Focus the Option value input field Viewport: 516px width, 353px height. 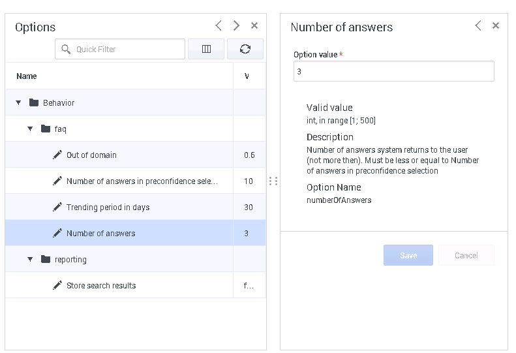pos(393,72)
